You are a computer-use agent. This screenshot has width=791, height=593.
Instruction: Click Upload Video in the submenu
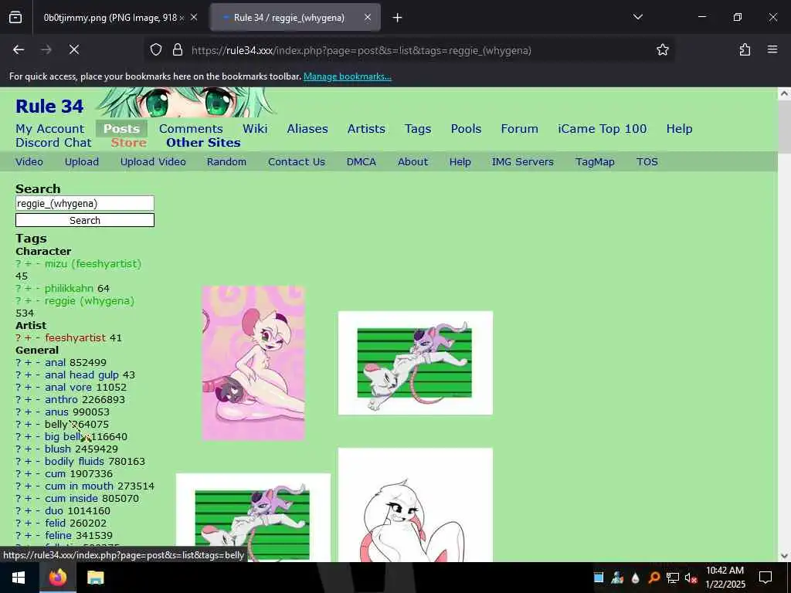[x=153, y=162]
